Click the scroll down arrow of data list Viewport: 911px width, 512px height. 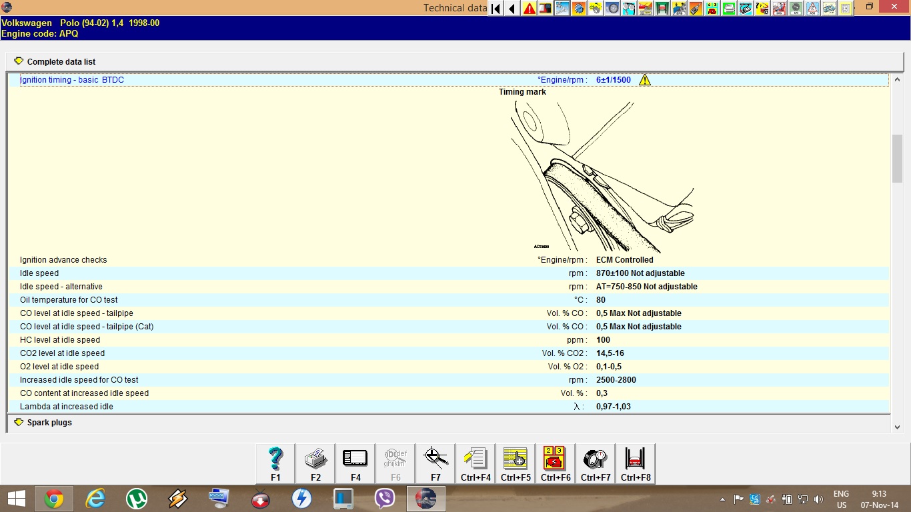pyautogui.click(x=897, y=427)
